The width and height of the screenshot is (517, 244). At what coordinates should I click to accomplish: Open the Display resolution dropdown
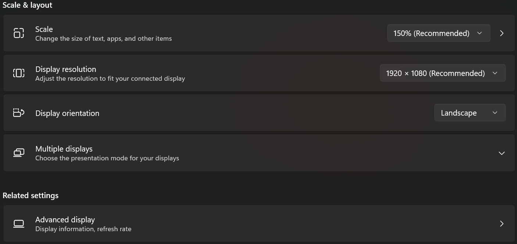442,73
